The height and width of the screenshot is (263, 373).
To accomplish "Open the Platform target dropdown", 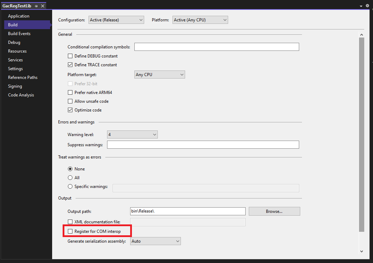I will [x=160, y=74].
